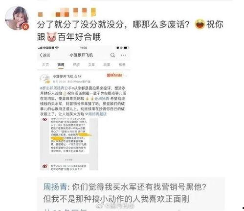
Task: Select the 相册 tab
Action: [122, 65]
